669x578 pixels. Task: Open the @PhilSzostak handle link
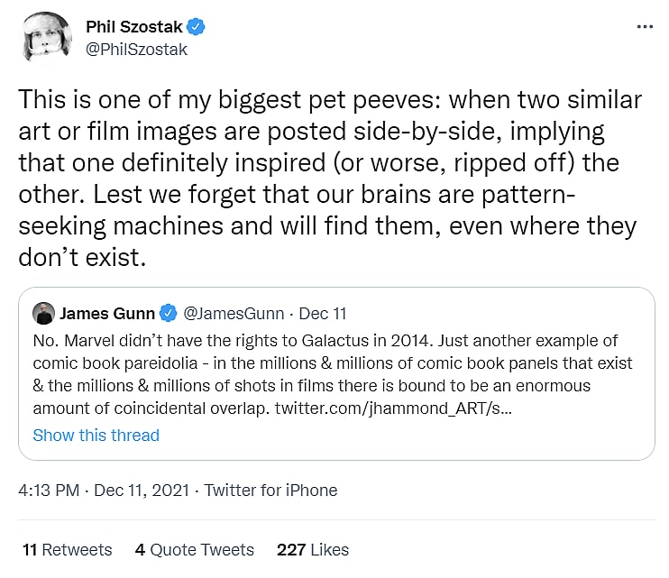pos(136,49)
